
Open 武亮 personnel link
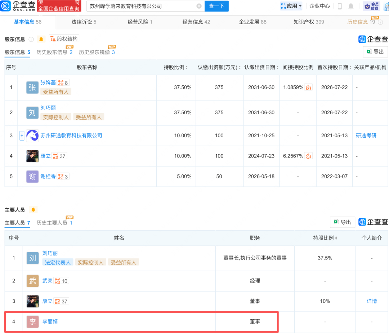(48, 281)
